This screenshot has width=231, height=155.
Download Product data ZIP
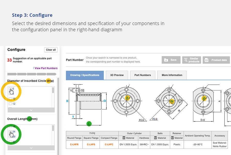(x=216, y=60)
